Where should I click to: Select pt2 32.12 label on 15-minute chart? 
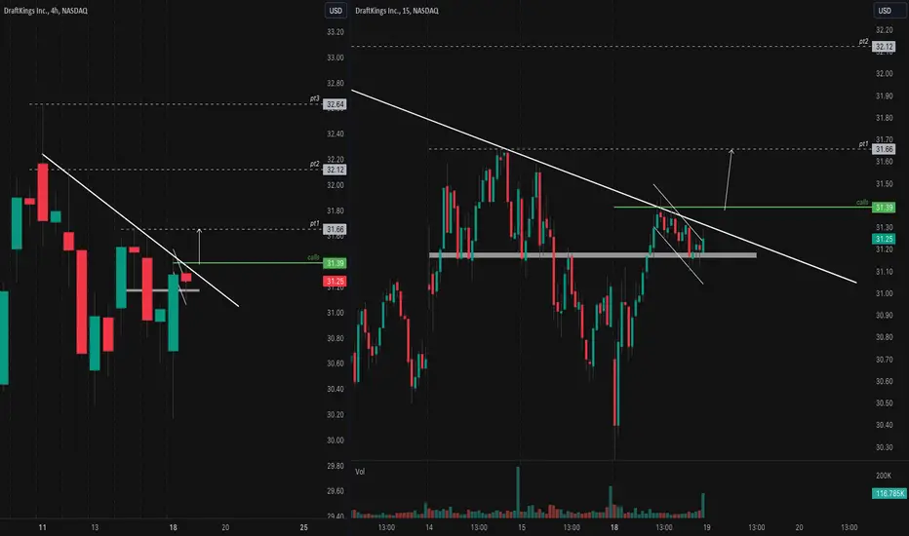[x=884, y=47]
